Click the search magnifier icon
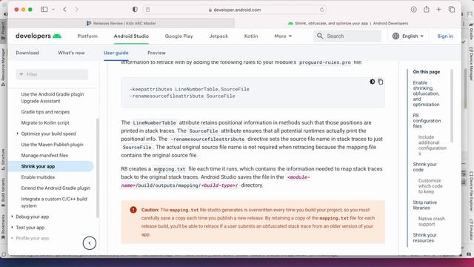Viewport: 474px width, 267px height. point(320,36)
